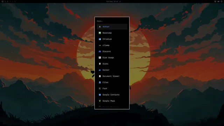Launch the Foot terminal icon
This screenshot has height=126, width=224.
(100, 89)
